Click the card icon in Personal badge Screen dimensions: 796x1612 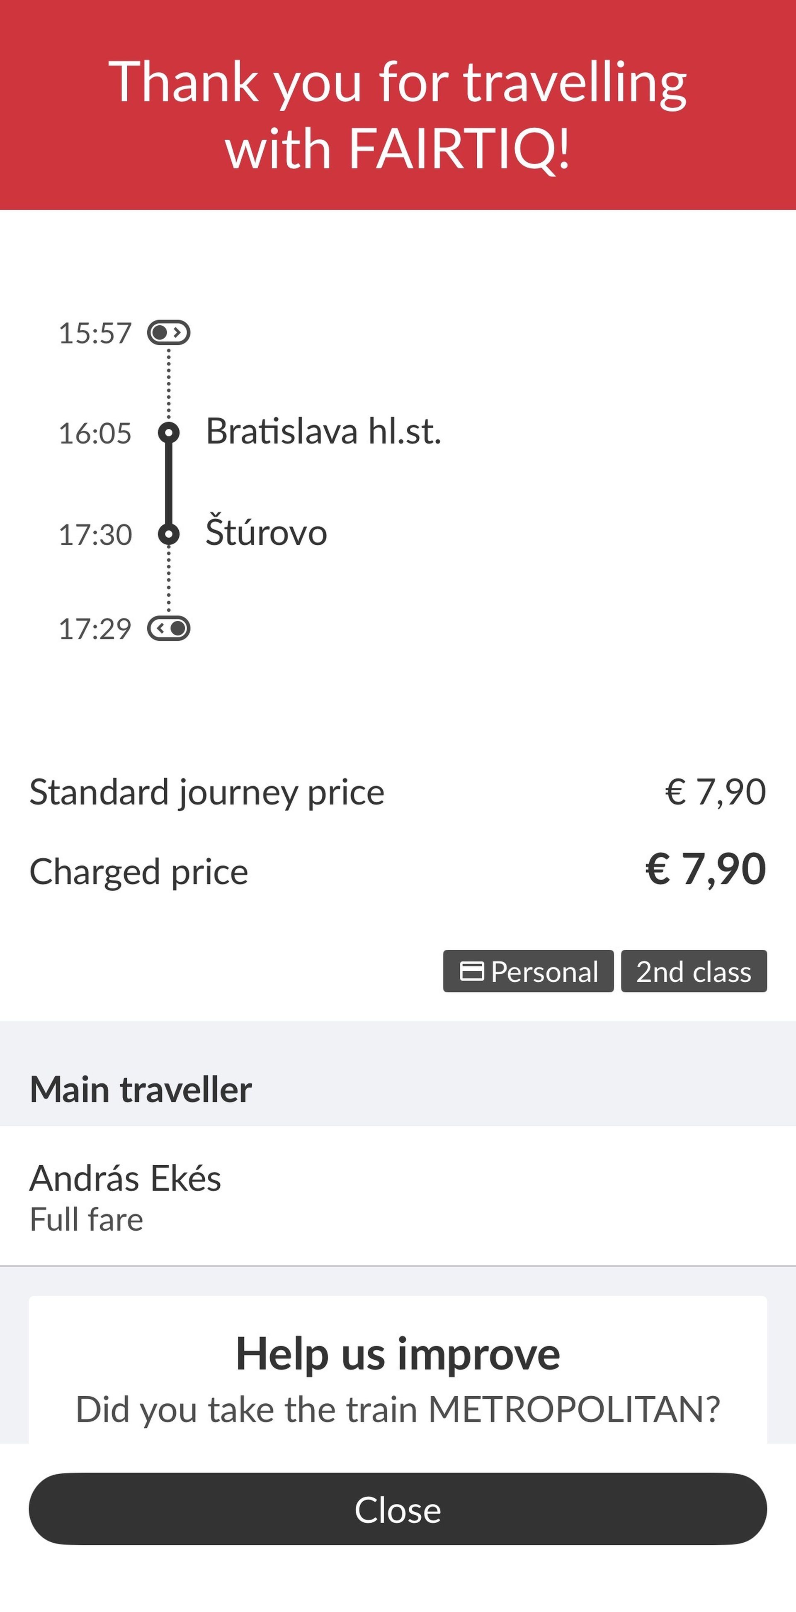[x=471, y=971]
